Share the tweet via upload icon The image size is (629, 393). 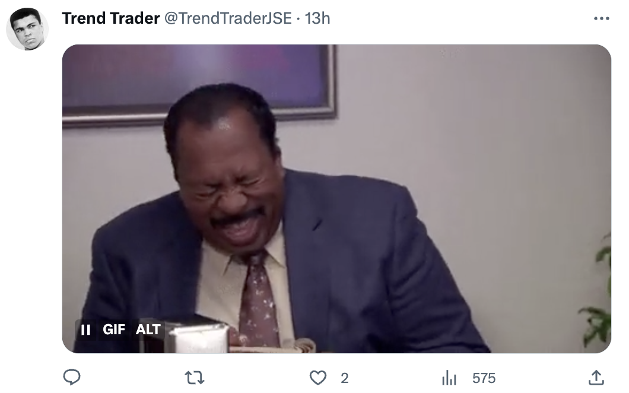pyautogui.click(x=596, y=378)
